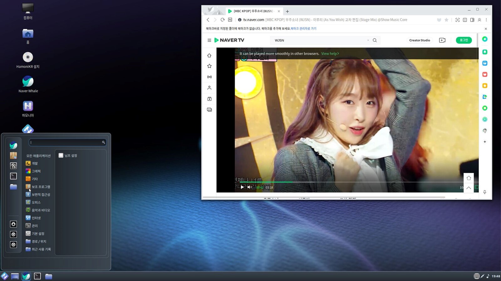Click the lock screen button in the menu
Image resolution: width=501 pixels, height=281 pixels.
(x=13, y=224)
